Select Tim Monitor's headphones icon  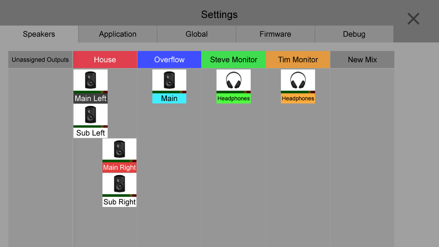point(298,80)
